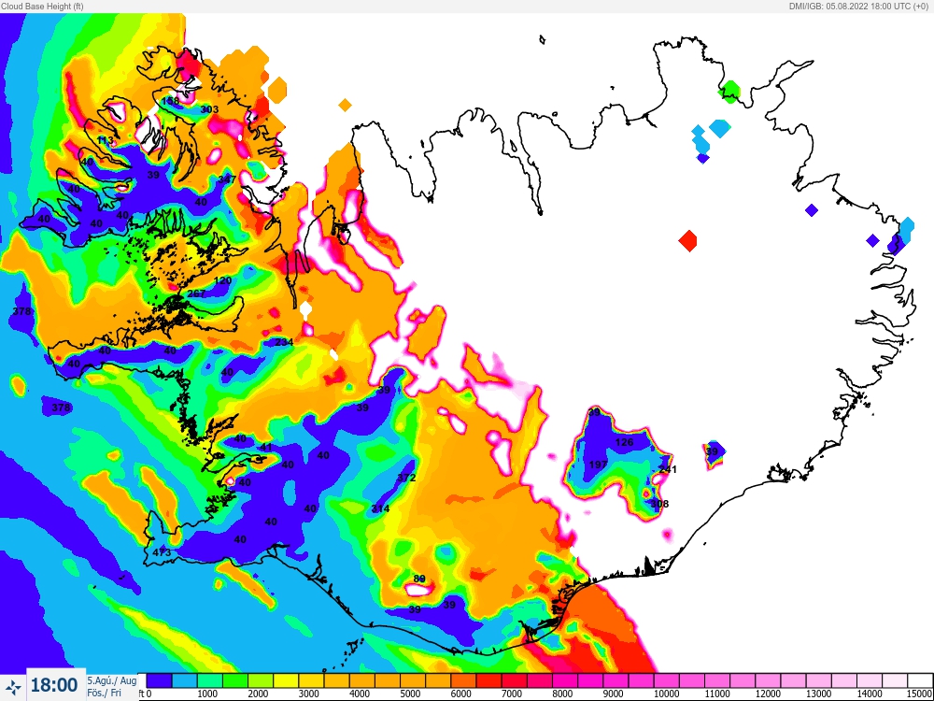Click the four-point star logo icon
Screen dimensions: 934x701
[13, 685]
